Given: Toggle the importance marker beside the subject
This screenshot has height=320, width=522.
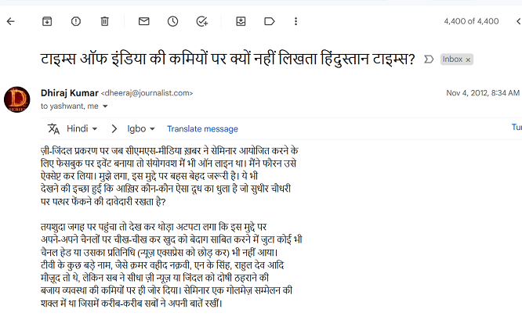Looking at the screenshot, I should click(x=429, y=59).
